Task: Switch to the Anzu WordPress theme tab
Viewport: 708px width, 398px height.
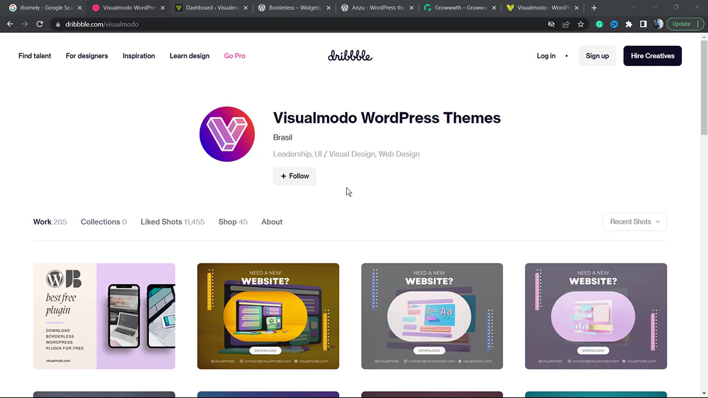Action: coord(377,8)
